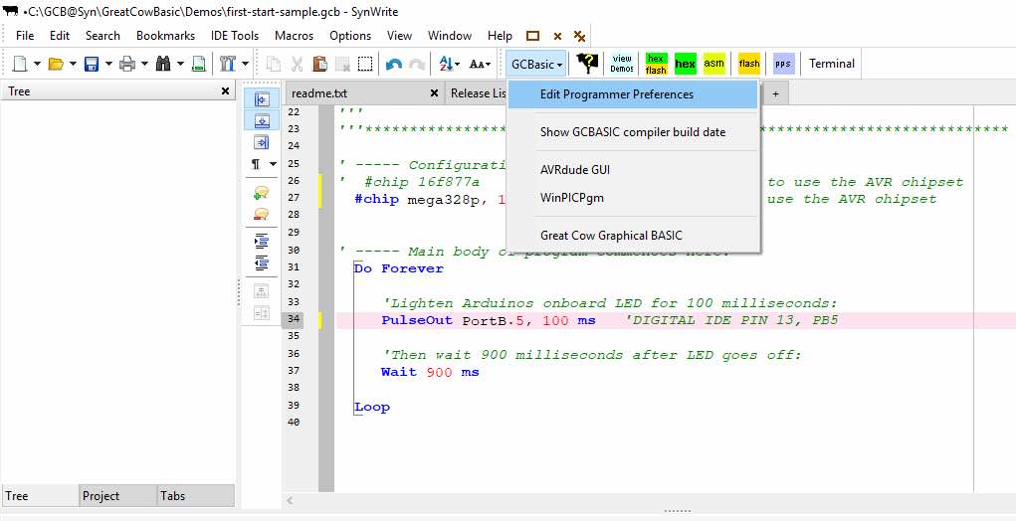Click the Save floppy disk icon
The image size is (1016, 521).
coord(92,64)
